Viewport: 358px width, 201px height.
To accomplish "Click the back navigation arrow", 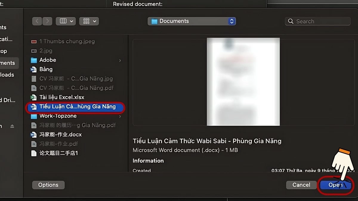I will 37,21.
